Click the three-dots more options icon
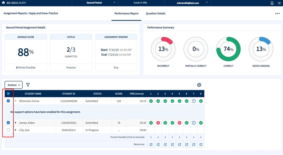This screenshot has height=155, width=283. pyautogui.click(x=277, y=13)
